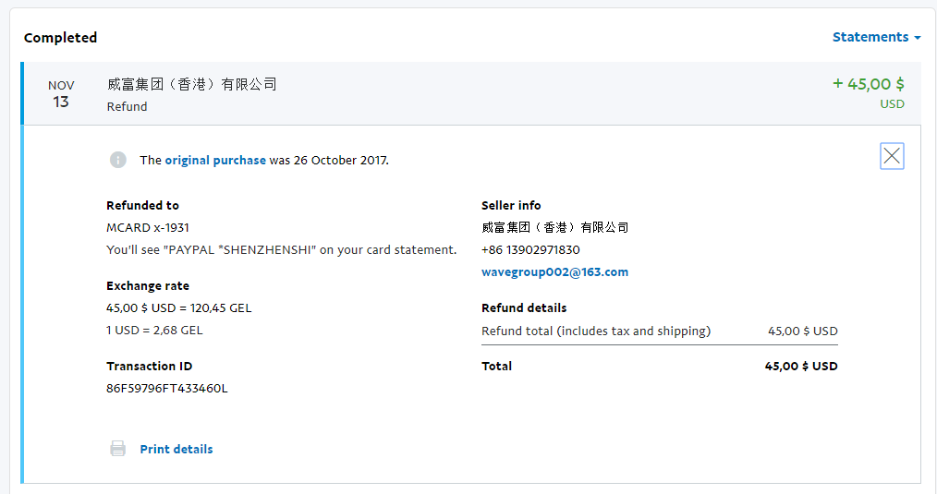Click the MCARD x-1931 card text

[x=148, y=228]
